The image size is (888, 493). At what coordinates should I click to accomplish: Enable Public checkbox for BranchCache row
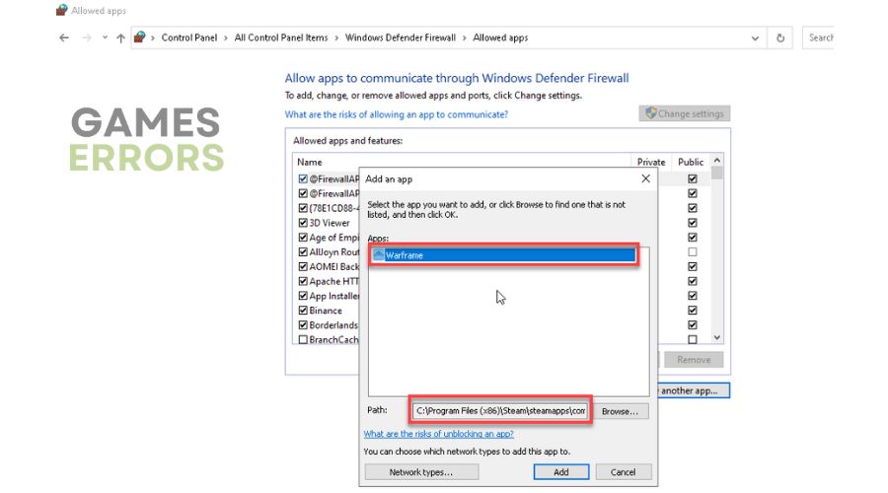pyautogui.click(x=692, y=339)
